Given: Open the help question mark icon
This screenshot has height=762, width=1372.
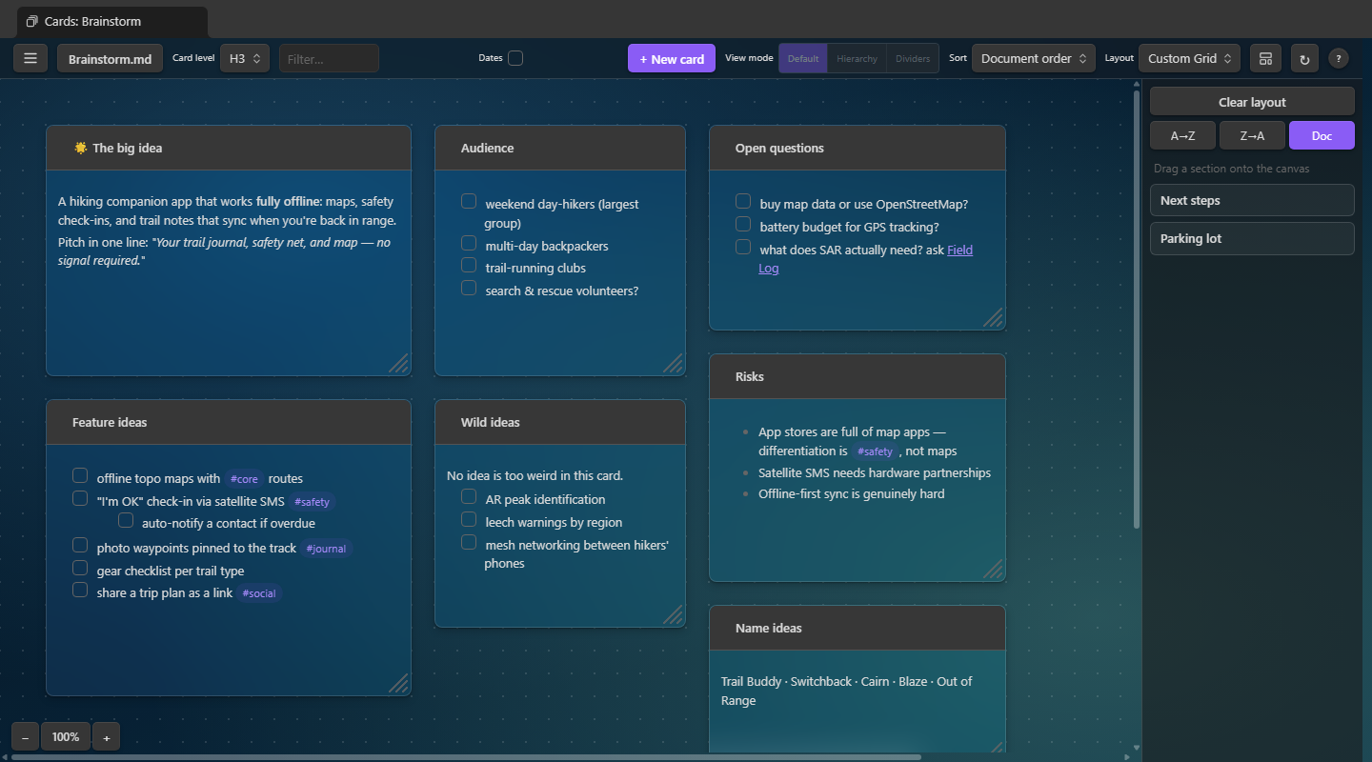Looking at the screenshot, I should click(x=1339, y=58).
